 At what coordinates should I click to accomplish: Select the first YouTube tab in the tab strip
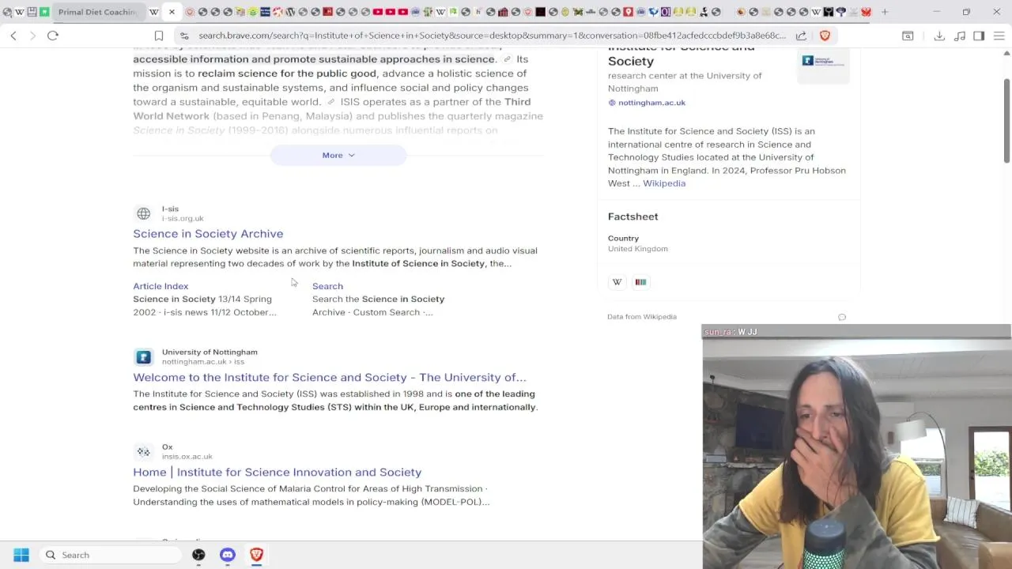(x=377, y=12)
